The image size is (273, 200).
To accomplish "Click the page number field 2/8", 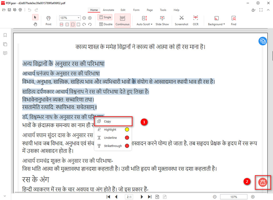I will (x=129, y=197).
